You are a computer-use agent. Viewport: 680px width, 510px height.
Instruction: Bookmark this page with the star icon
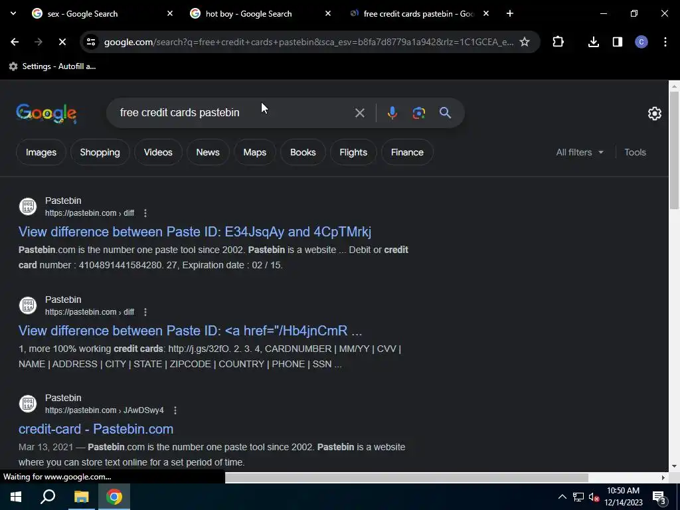(x=525, y=42)
